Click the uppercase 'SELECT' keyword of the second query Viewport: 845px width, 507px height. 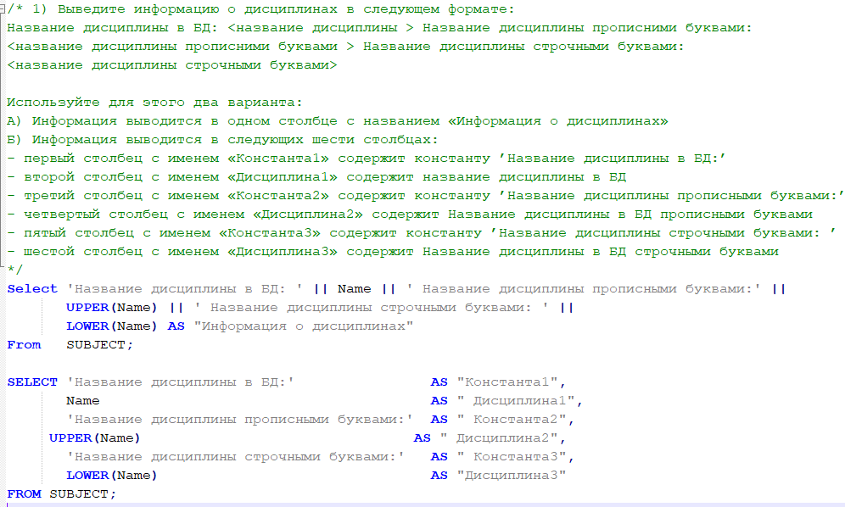(x=32, y=382)
